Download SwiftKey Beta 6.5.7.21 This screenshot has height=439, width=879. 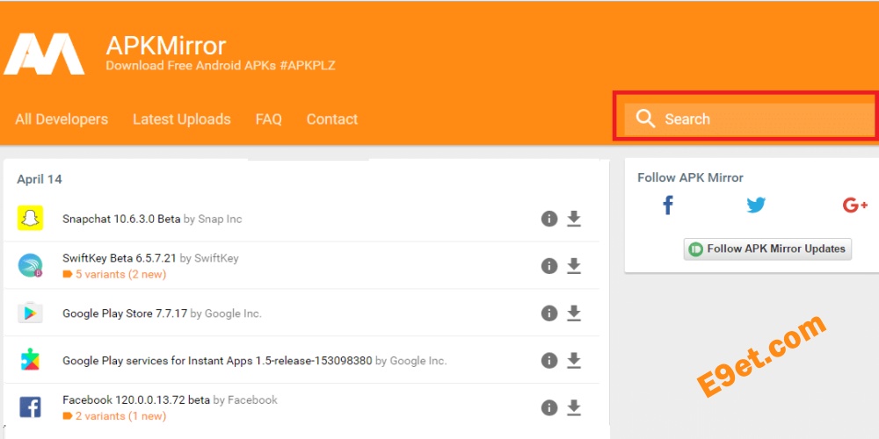(x=573, y=266)
